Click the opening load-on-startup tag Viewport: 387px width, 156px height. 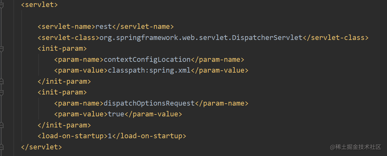click(72, 136)
